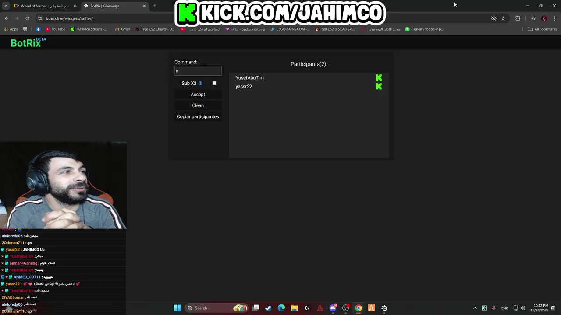Click Kick icon beside YusefAbuTim
The height and width of the screenshot is (315, 561).
379,78
